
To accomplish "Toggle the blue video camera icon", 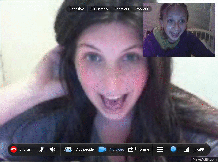I will pyautogui.click(x=102, y=149).
